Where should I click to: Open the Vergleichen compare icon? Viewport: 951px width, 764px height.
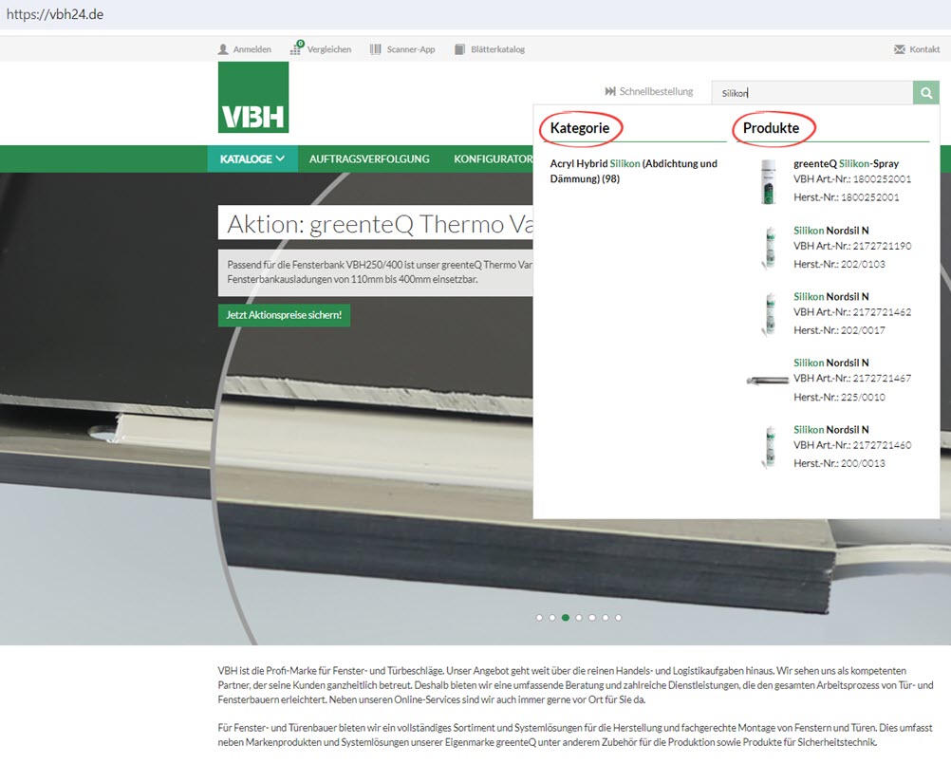[x=296, y=47]
